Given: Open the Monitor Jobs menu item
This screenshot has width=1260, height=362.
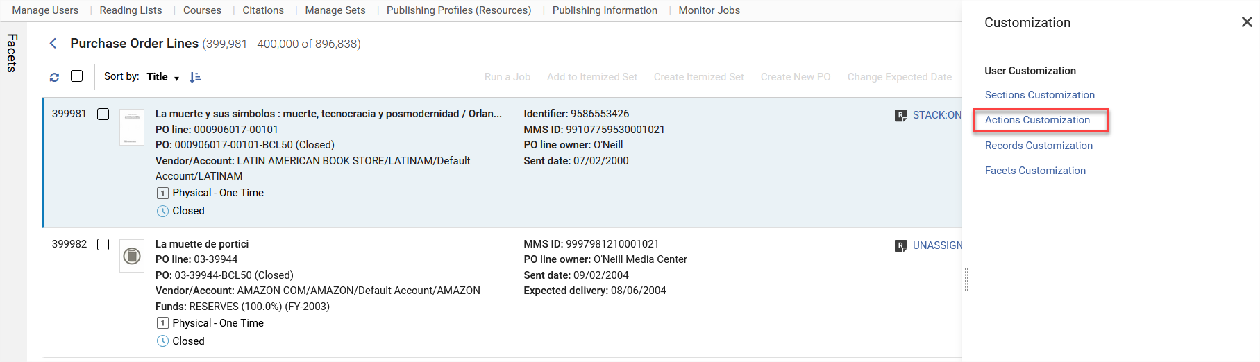Looking at the screenshot, I should 709,10.
